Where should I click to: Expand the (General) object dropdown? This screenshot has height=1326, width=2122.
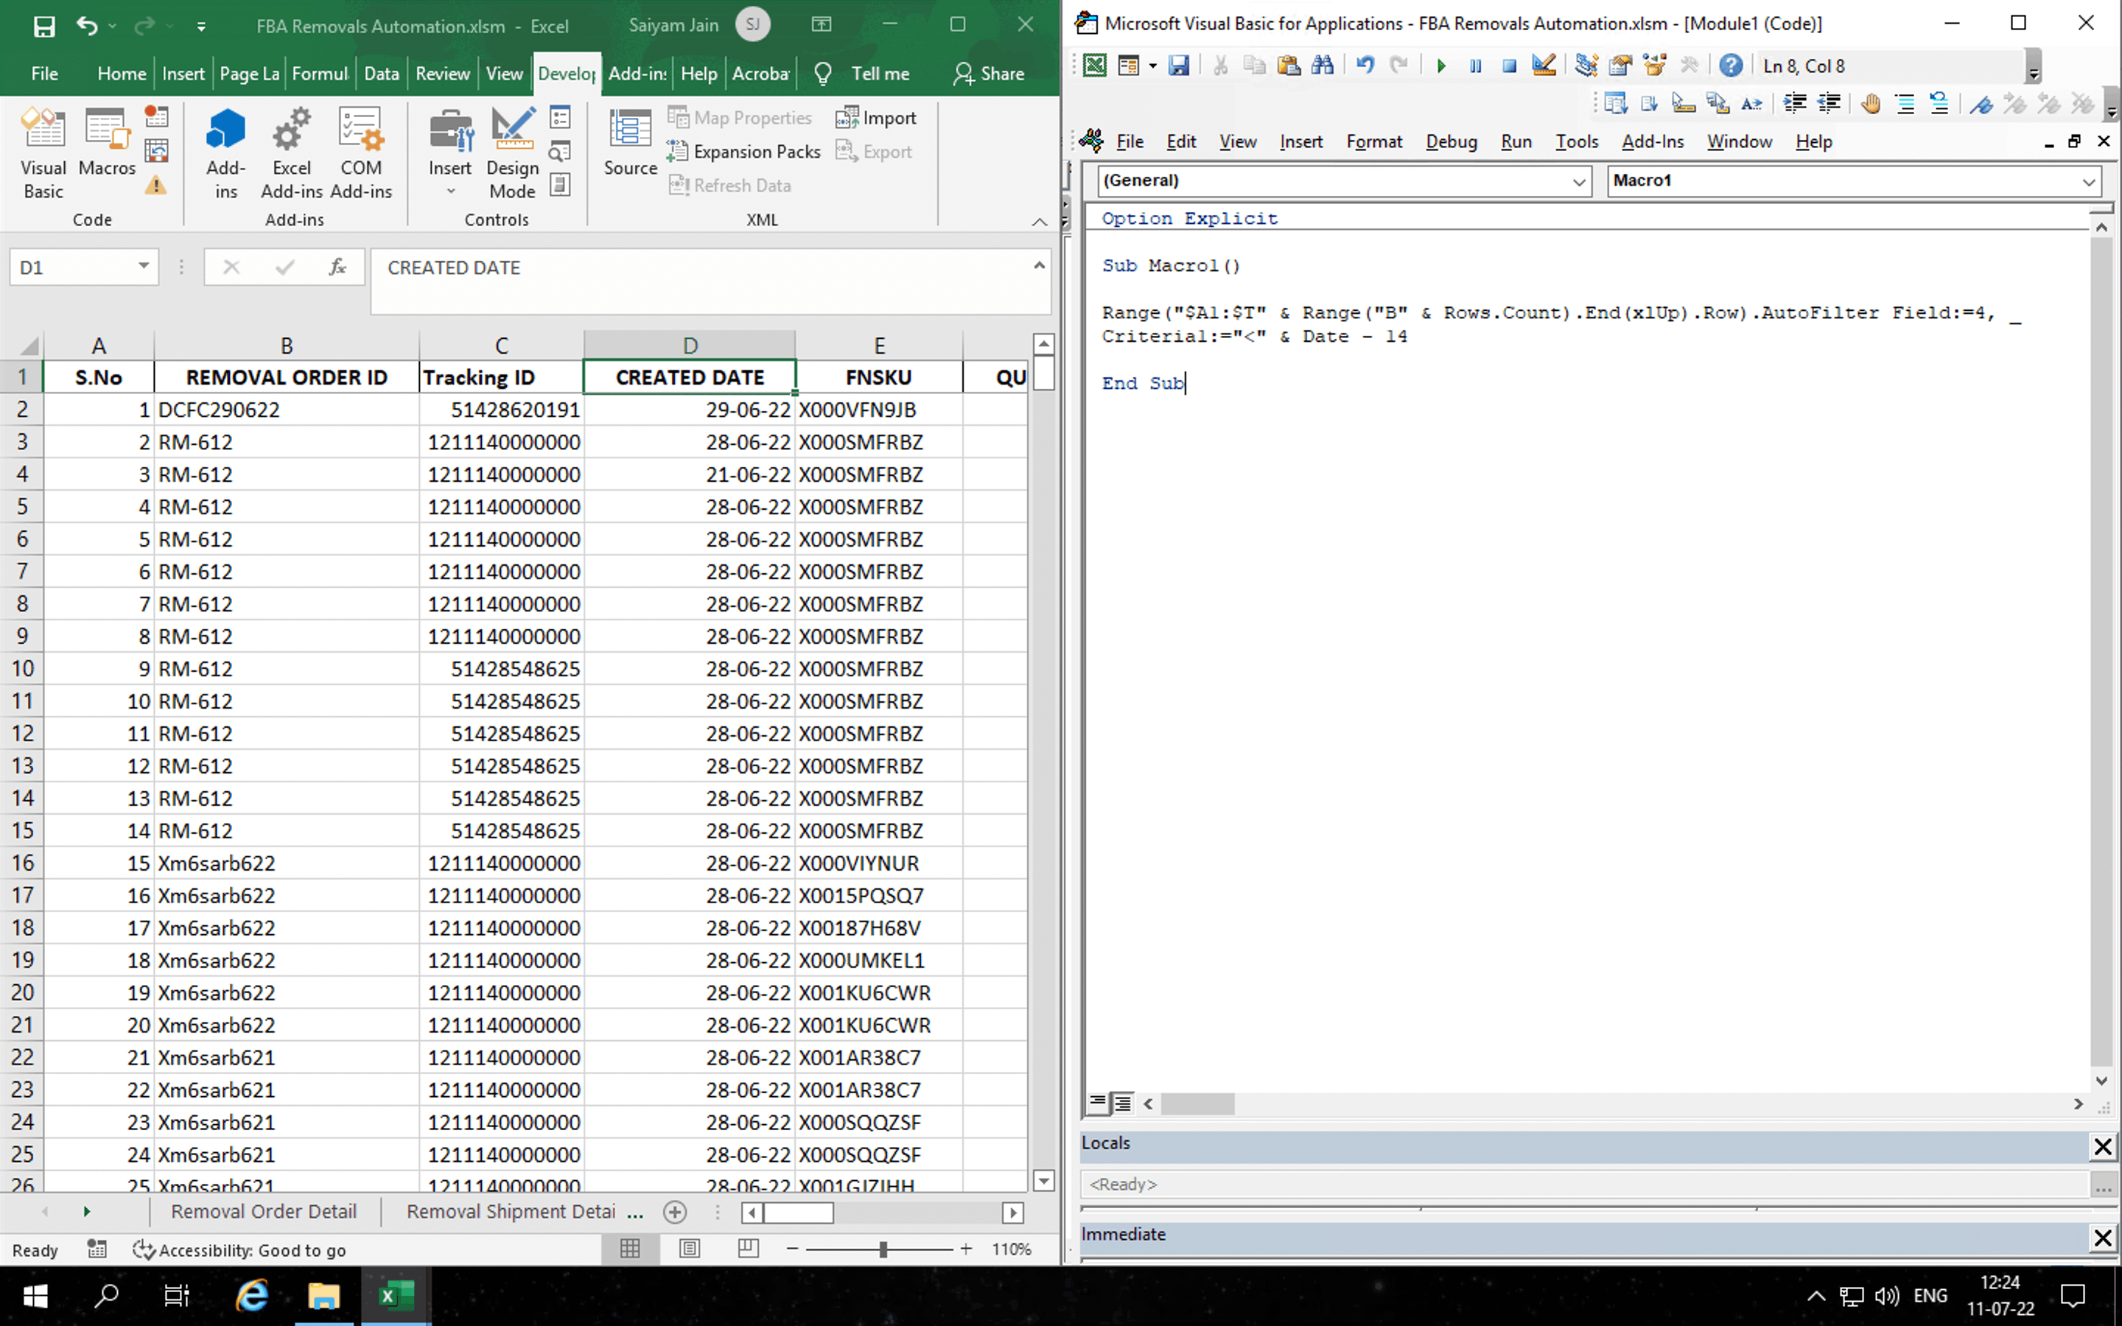coord(1578,181)
